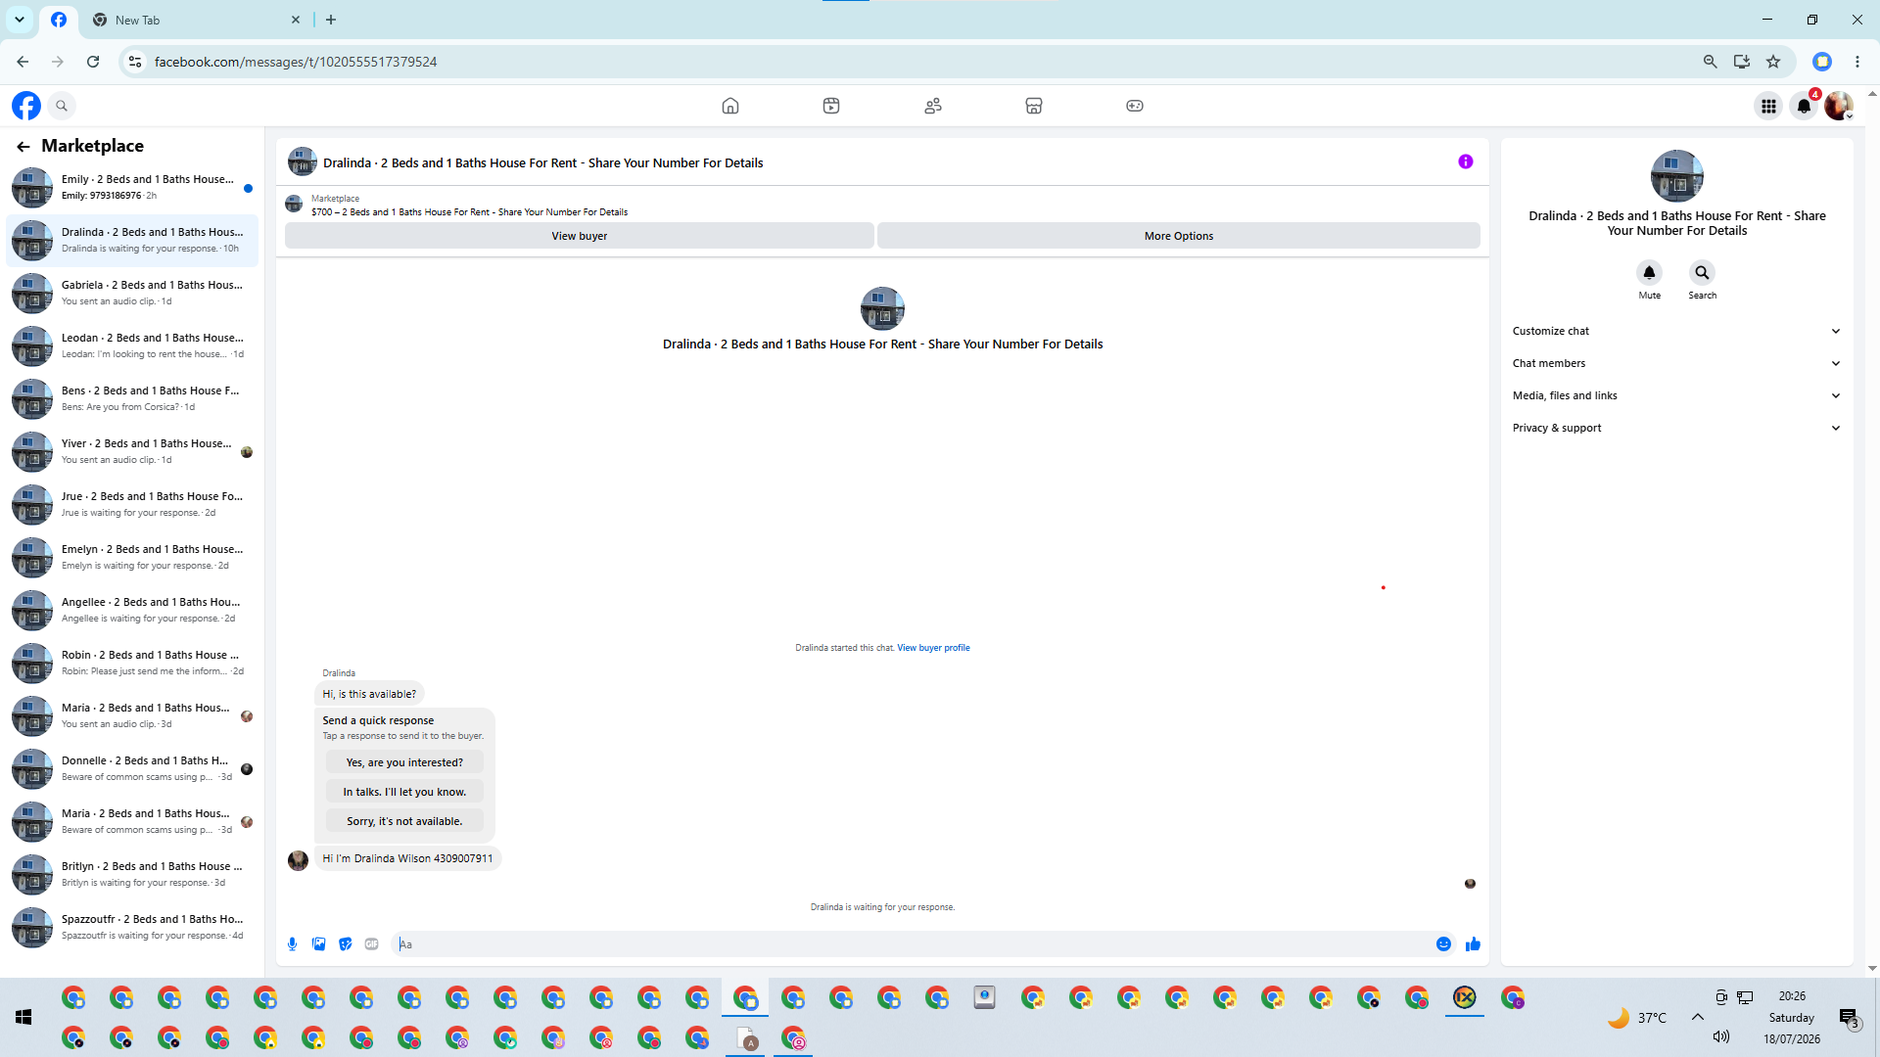Viewport: 1880px width, 1057px height.
Task: Open Dralinda's listing thumbnail in side panel
Action: [x=1676, y=176]
